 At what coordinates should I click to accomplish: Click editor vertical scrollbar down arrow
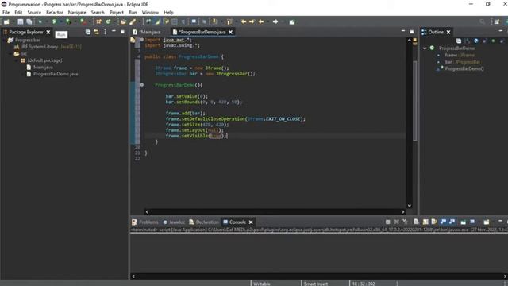click(410, 205)
